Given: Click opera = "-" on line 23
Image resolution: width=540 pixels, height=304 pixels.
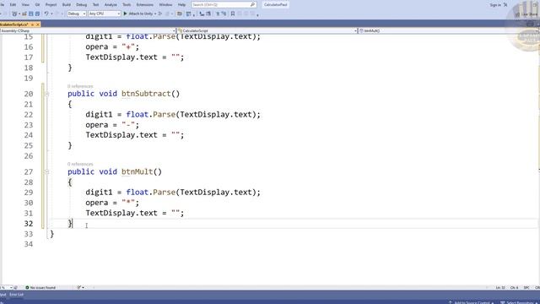Looking at the screenshot, I should (x=112, y=125).
